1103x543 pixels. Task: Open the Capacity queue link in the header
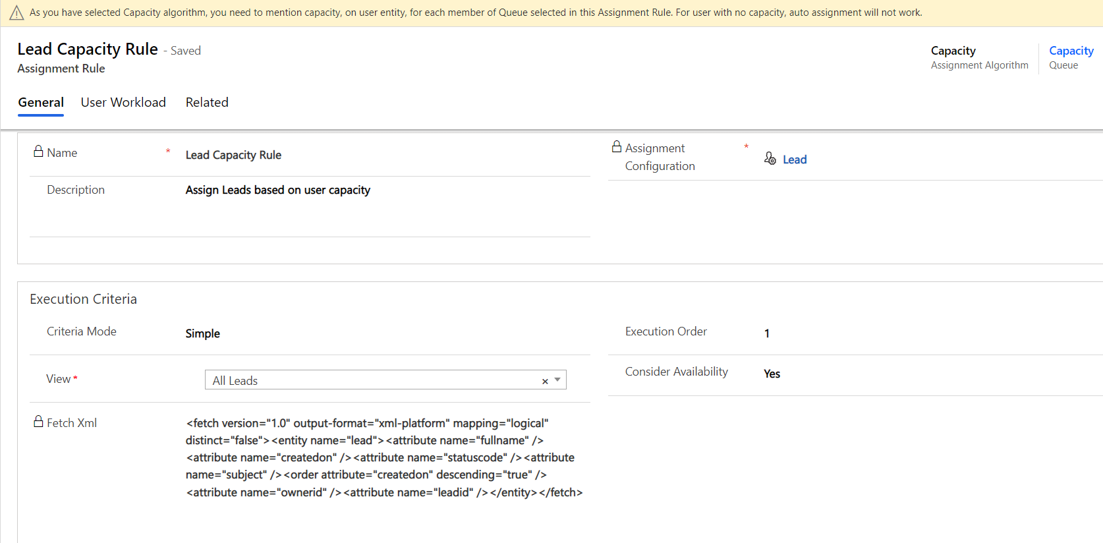[x=1071, y=51]
